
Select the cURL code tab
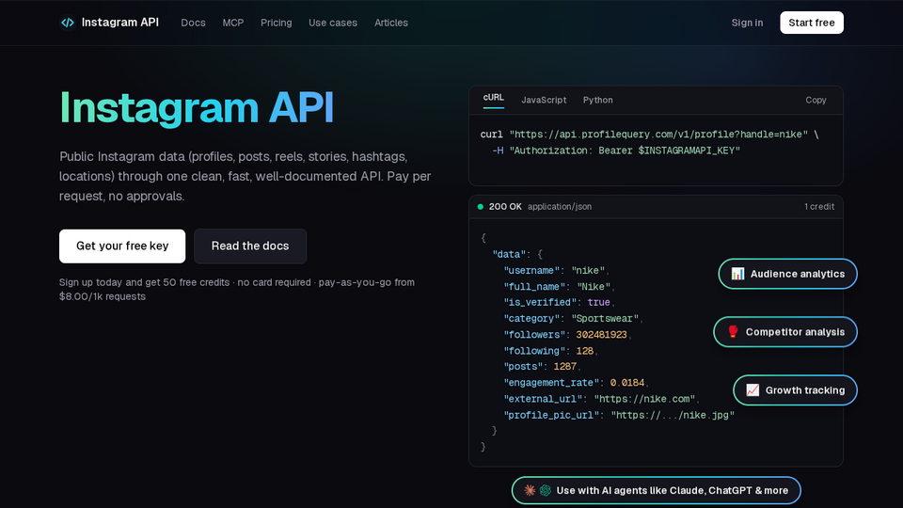point(494,98)
